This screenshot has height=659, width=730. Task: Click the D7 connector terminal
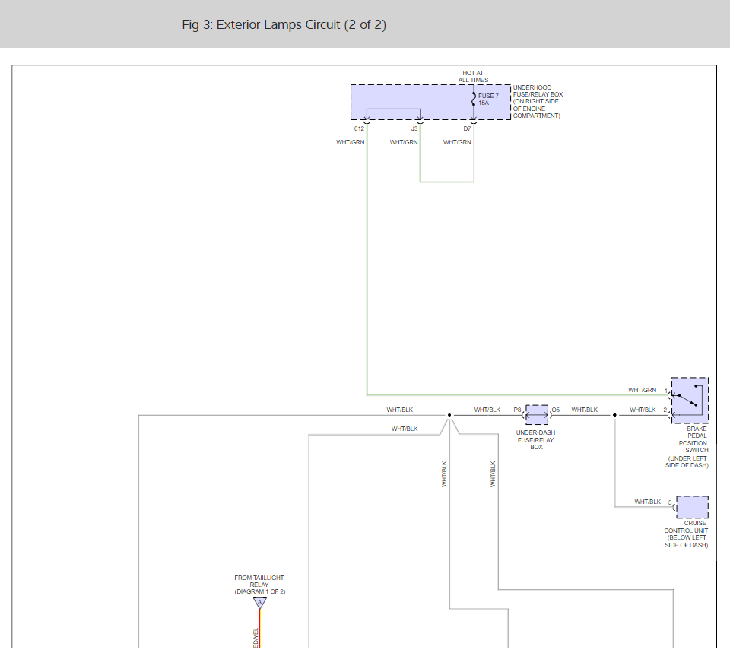[x=474, y=120]
